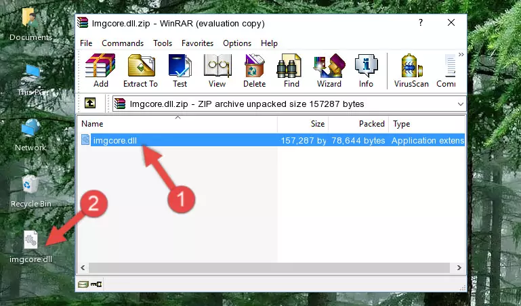Screen dimensions: 521x306
Task: Click the Delete toolbar icon
Action: [255, 70]
